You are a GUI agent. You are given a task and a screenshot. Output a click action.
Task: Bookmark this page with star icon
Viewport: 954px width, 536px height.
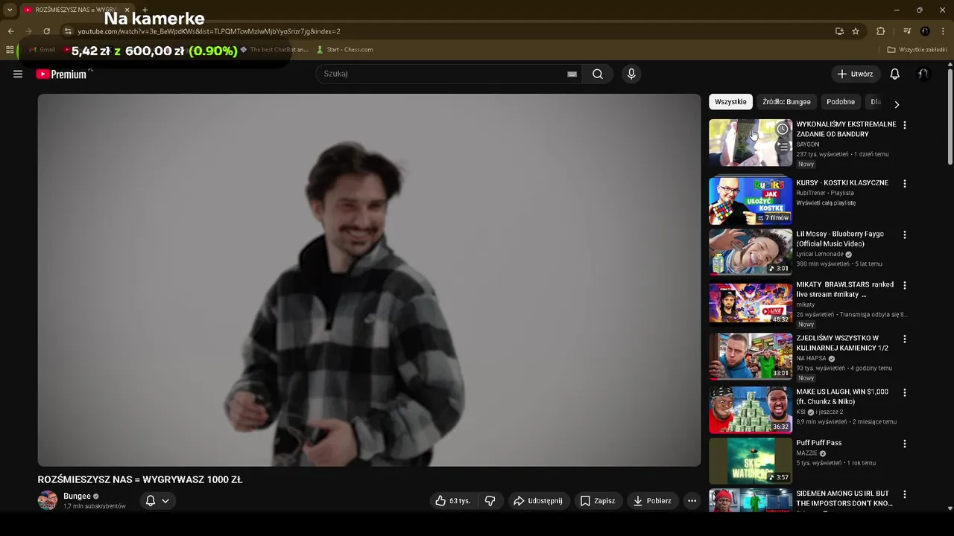(856, 31)
